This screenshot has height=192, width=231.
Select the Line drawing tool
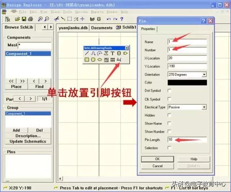(87, 53)
